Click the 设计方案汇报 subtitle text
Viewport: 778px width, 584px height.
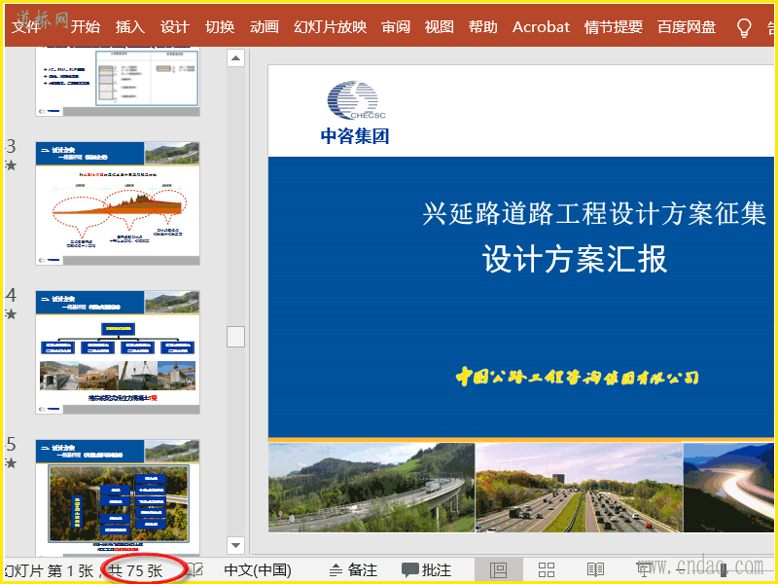[x=575, y=259]
